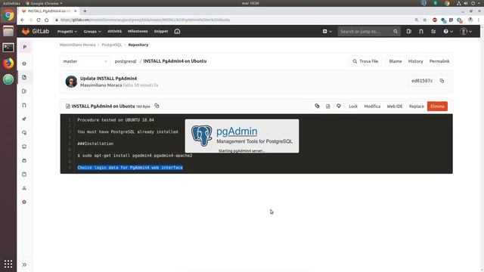Open the Massimiliano Moraca author link
This screenshot has height=272, width=484.
pyautogui.click(x=101, y=85)
